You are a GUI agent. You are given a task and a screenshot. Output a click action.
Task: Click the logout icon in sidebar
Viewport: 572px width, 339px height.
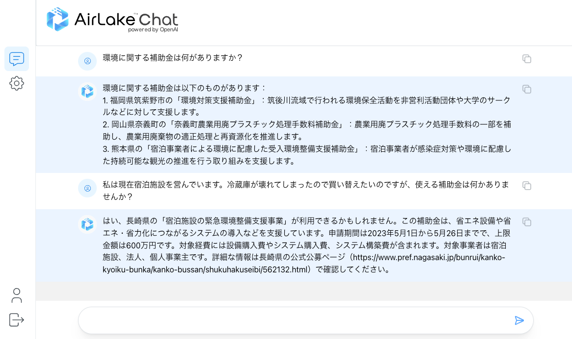[17, 320]
